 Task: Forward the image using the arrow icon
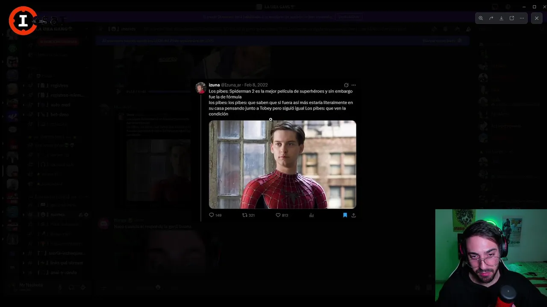tap(491, 18)
